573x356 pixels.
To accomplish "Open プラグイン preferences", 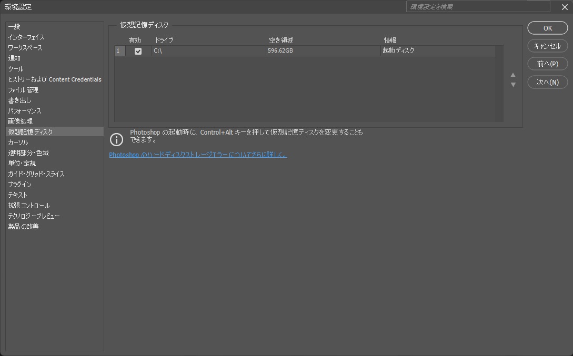I will pyautogui.click(x=55, y=185).
